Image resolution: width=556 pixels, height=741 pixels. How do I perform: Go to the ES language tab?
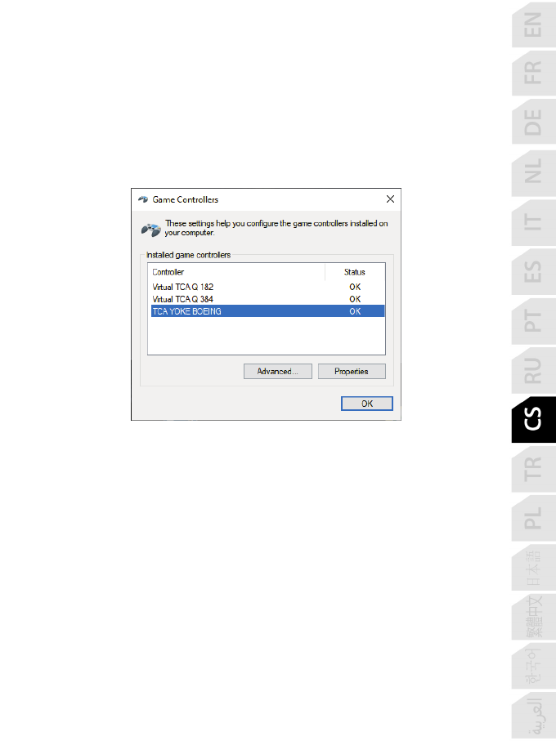(533, 272)
